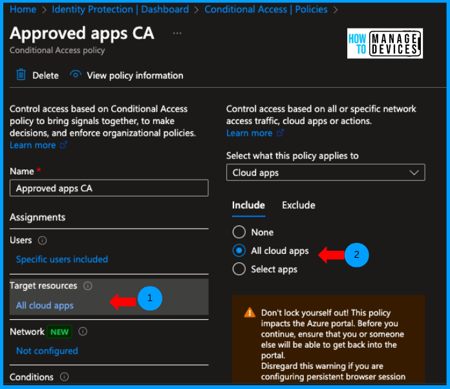Switch to the Exclude tab
Screen dimensions: 450x389
(299, 205)
